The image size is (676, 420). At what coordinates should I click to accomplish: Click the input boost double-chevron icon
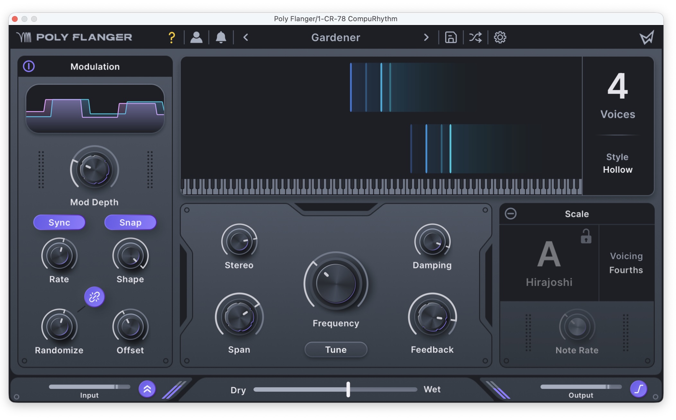pyautogui.click(x=147, y=389)
